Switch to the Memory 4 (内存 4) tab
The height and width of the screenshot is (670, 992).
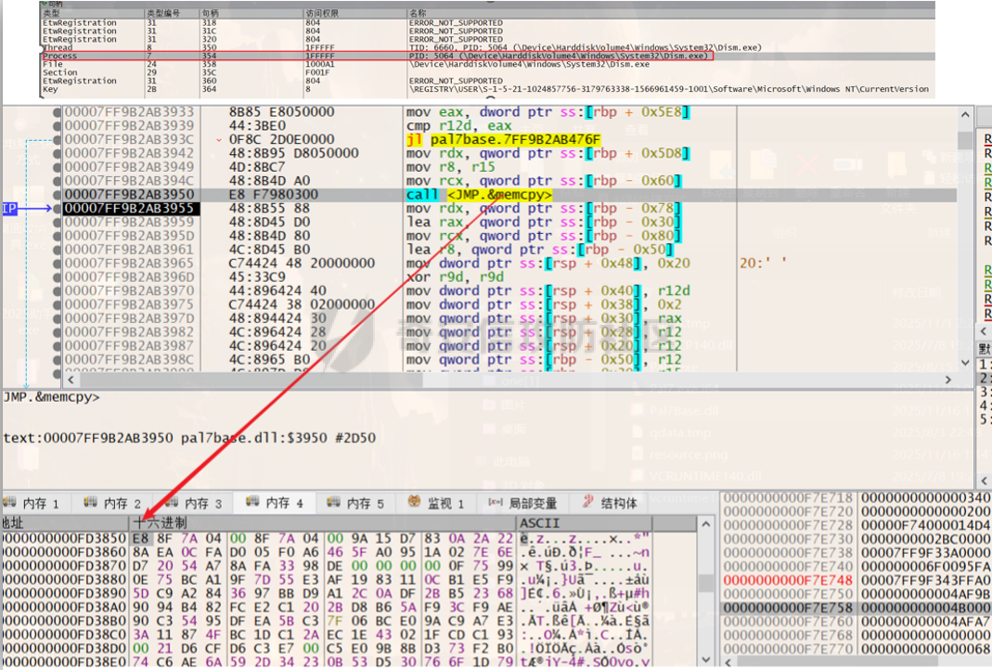pos(275,503)
